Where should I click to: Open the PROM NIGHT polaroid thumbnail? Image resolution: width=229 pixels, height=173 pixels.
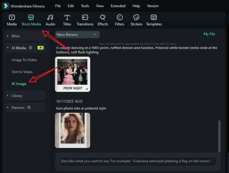[73, 74]
